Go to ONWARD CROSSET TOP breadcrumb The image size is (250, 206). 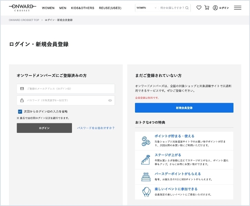coord(24,20)
